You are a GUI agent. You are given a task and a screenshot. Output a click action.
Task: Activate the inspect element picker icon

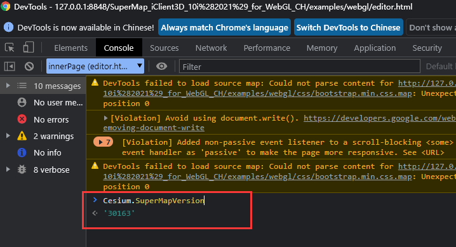pyautogui.click(x=10, y=48)
